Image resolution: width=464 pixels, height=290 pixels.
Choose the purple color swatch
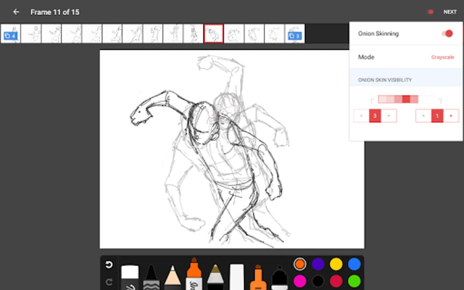click(x=318, y=264)
